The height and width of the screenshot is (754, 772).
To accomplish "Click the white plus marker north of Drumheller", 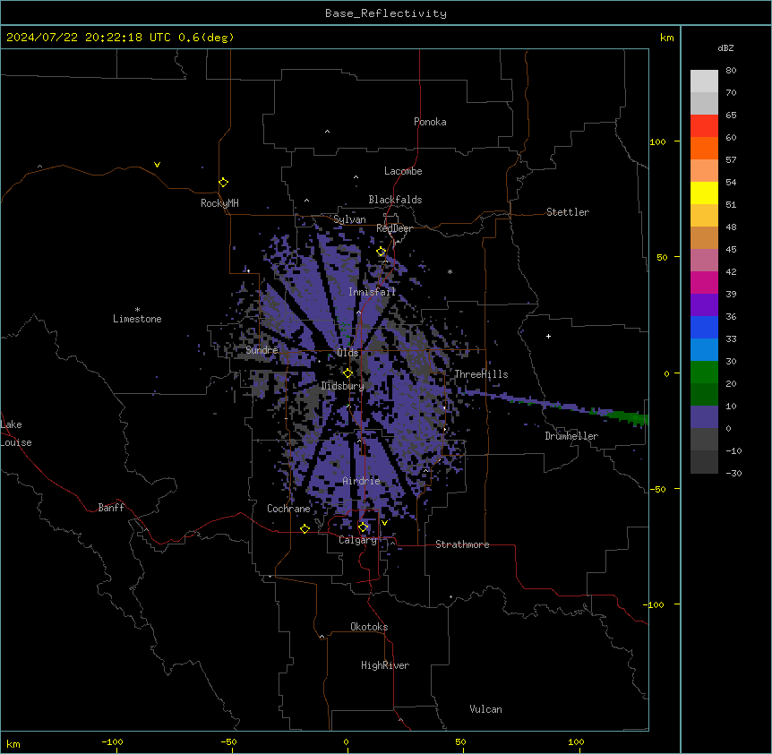I will pos(548,336).
